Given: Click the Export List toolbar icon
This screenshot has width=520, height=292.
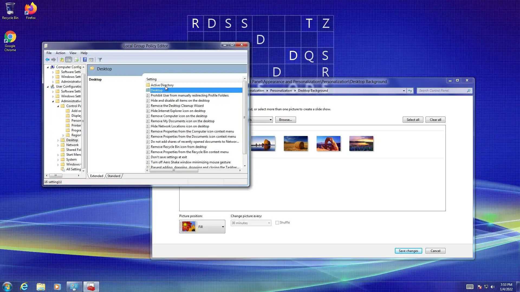Looking at the screenshot, I should pos(76,60).
